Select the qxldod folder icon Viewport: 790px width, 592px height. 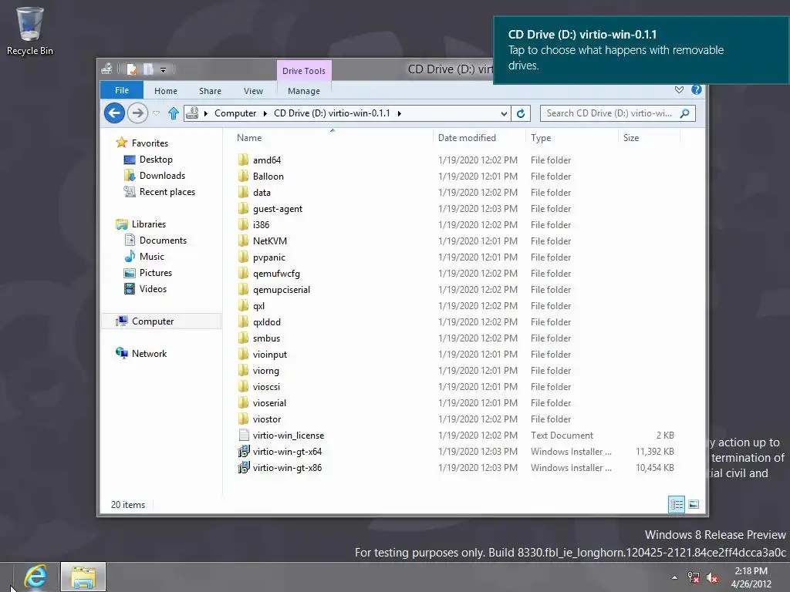243,321
